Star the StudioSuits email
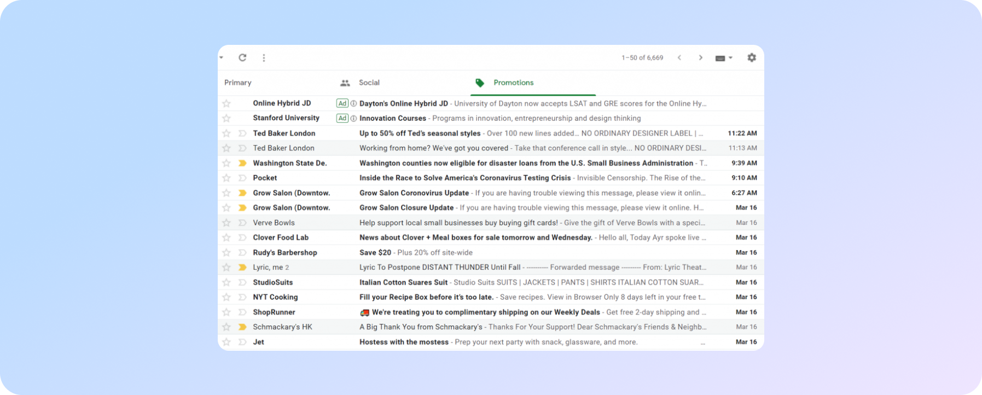This screenshot has width=982, height=395. [226, 282]
